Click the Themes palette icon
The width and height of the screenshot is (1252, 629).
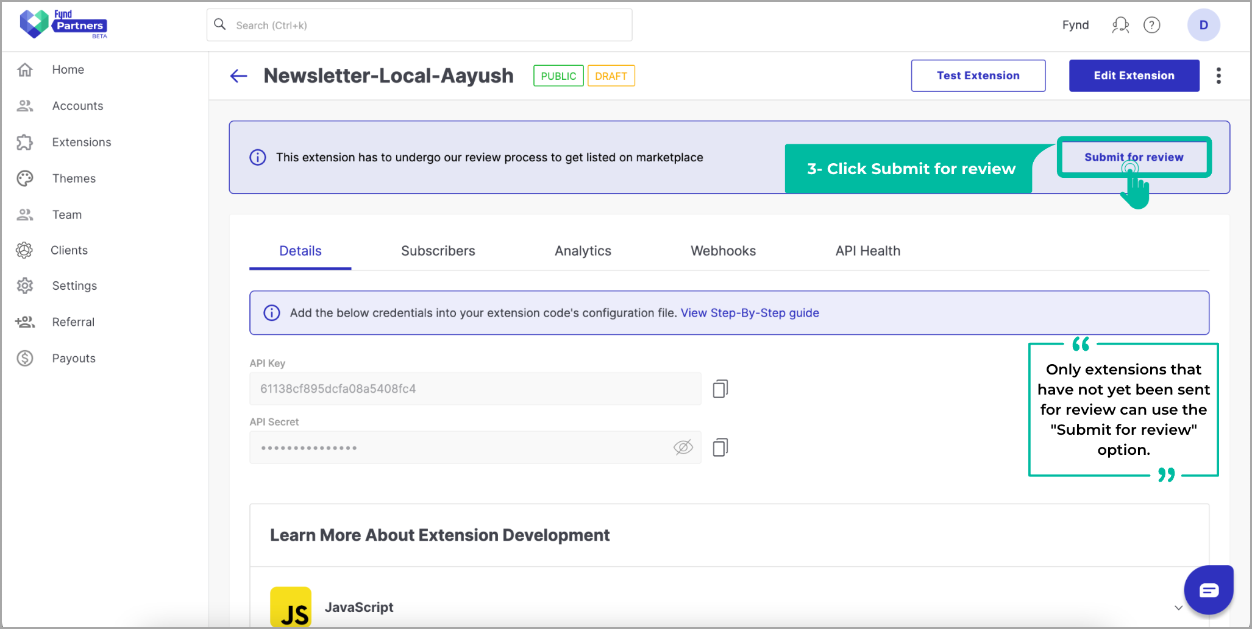coord(25,178)
